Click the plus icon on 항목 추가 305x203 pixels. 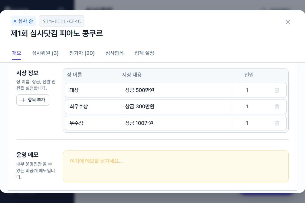pyautogui.click(x=24, y=100)
